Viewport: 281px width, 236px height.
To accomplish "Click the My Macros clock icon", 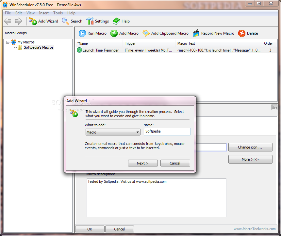I will (14, 42).
